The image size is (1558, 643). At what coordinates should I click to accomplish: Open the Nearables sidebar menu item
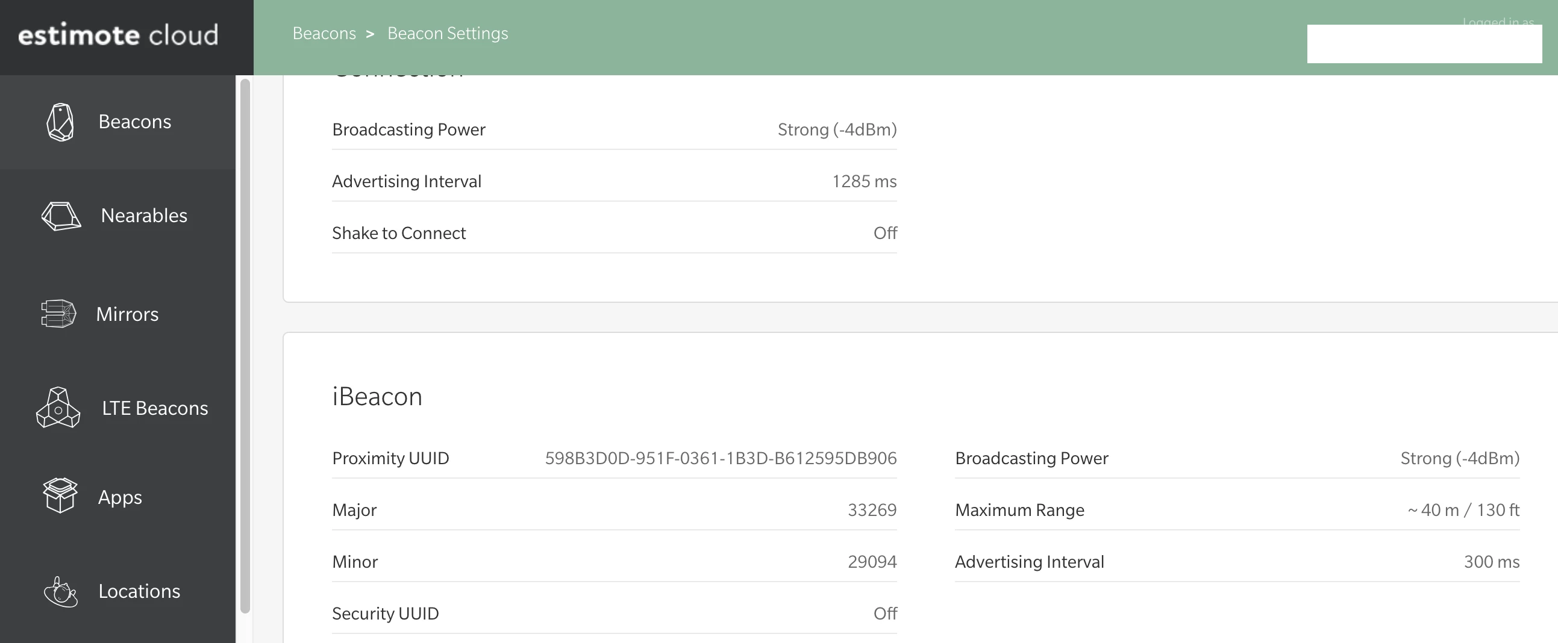pyautogui.click(x=144, y=216)
